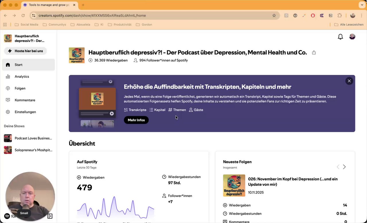Close the purple Transkripte banner

349,81
